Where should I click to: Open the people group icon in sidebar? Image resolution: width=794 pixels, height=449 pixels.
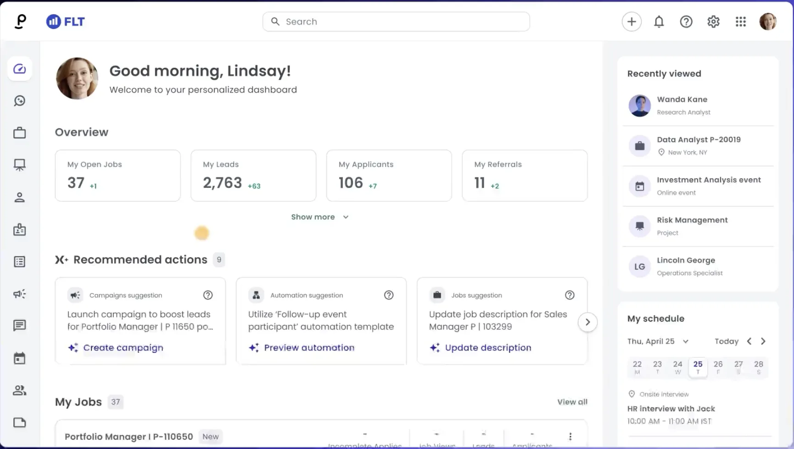(20, 390)
